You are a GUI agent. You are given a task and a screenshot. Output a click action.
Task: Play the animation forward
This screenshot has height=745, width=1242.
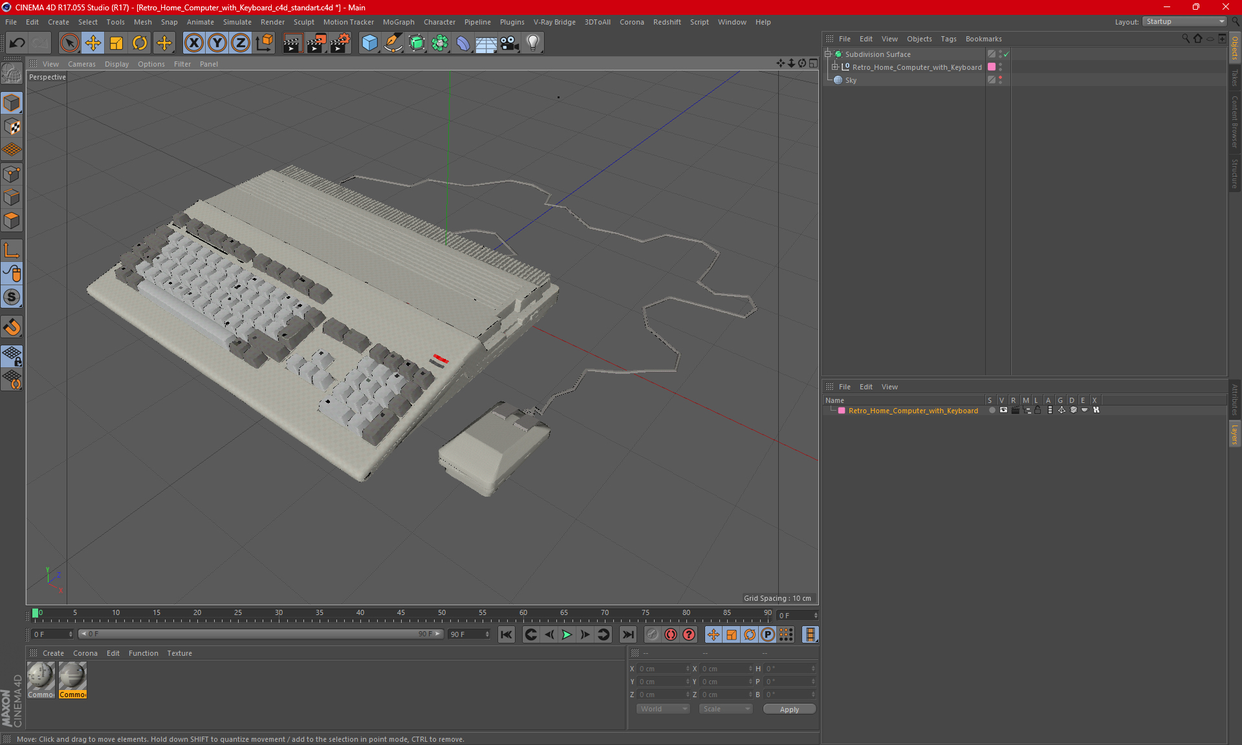coord(567,634)
